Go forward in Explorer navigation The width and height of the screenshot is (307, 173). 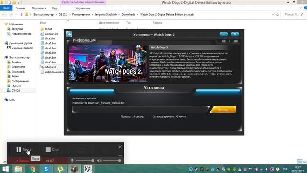tap(11, 15)
